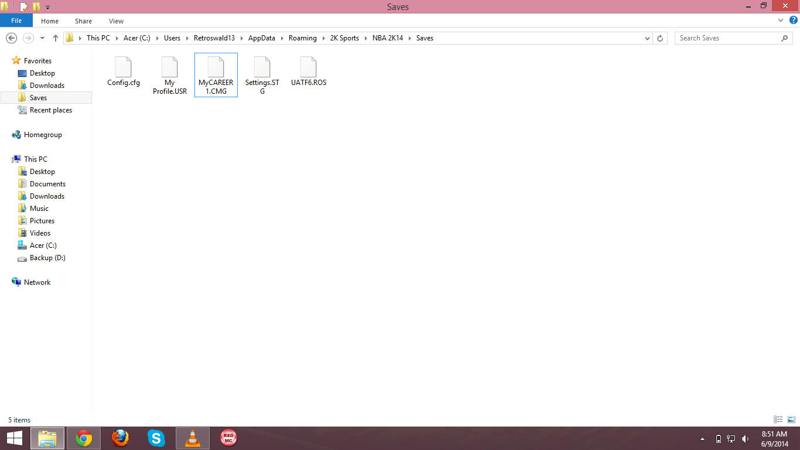The width and height of the screenshot is (800, 450).
Task: Open the Windows Start button
Action: click(15, 438)
